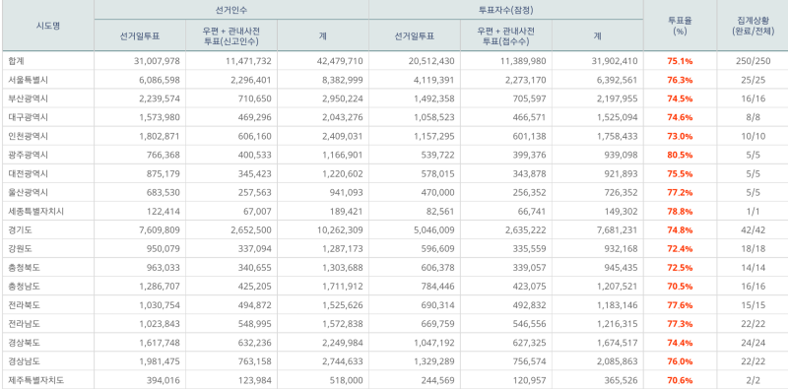Click Jeju turnout value 70.6%
The height and width of the screenshot is (389, 788).
[680, 380]
